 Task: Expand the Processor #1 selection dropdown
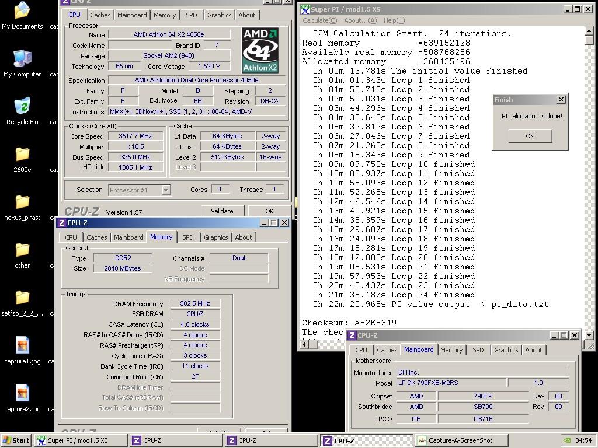[x=166, y=190]
